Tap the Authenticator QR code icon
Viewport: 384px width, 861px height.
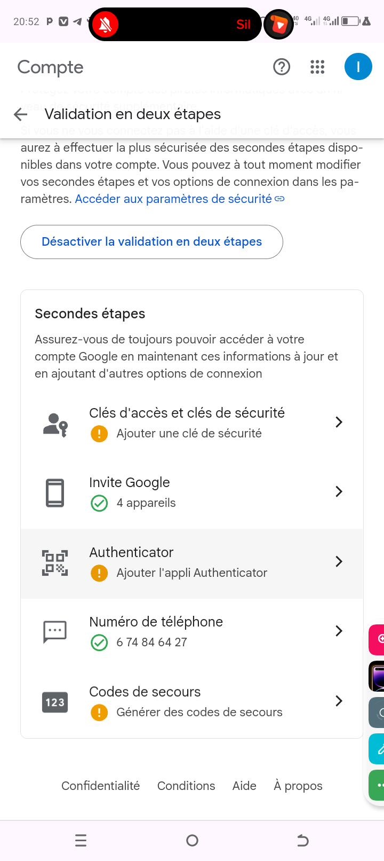coord(55,562)
